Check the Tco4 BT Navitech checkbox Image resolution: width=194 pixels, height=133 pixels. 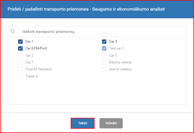20,69
